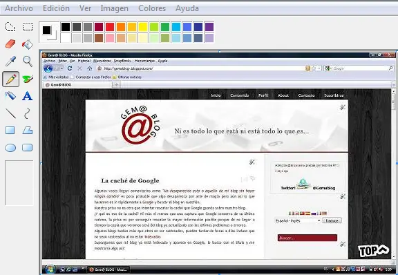Activate the Text tool
The height and width of the screenshot is (275, 398).
(x=28, y=96)
